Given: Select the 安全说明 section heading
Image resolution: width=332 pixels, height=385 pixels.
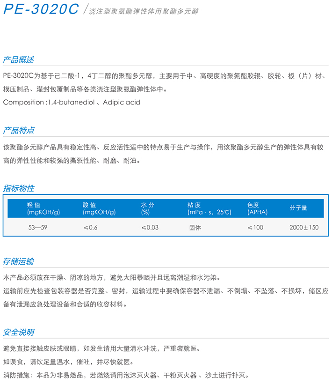Looking at the screenshot, I should tap(19, 332).
